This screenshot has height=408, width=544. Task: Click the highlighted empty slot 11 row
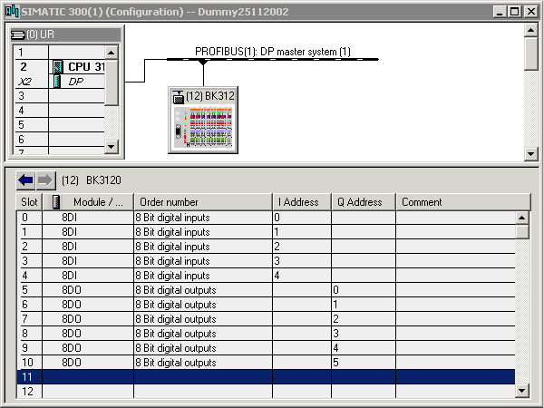point(266,377)
